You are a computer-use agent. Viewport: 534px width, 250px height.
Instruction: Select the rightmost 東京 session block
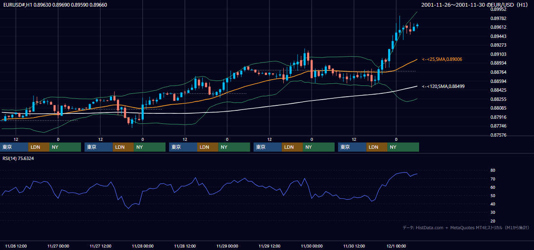(x=352, y=147)
